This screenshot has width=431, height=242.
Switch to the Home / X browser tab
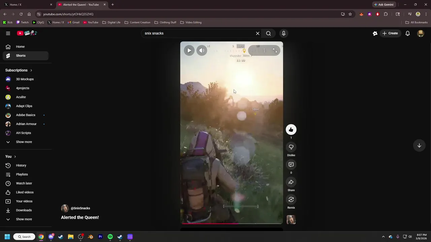(x=28, y=5)
